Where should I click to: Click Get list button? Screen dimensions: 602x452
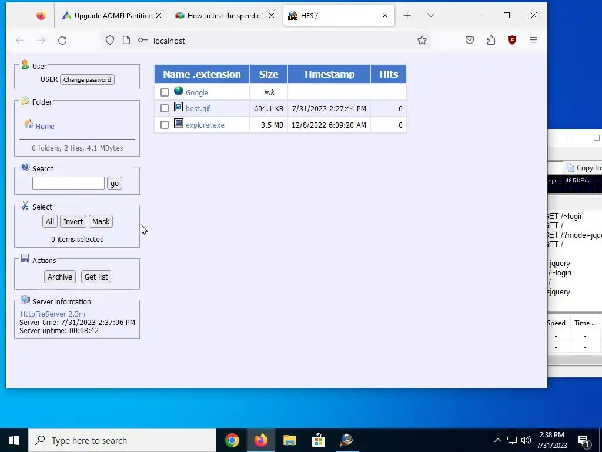[x=96, y=277]
